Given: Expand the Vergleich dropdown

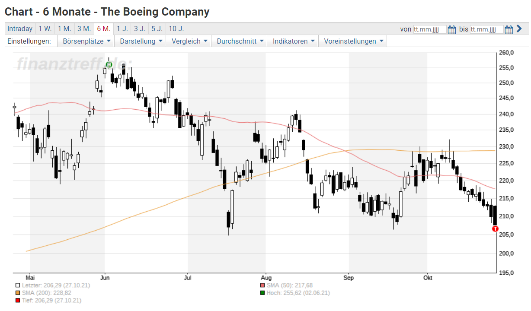Looking at the screenshot, I should point(189,41).
